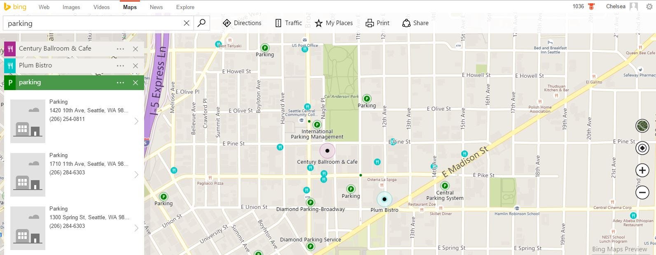Open more options for parking card

[120, 83]
